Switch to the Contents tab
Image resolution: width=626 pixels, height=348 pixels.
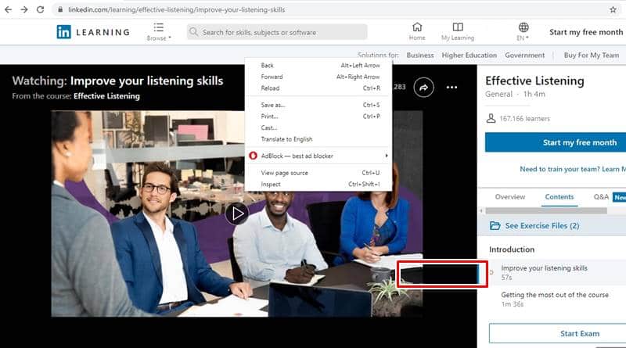(x=559, y=197)
